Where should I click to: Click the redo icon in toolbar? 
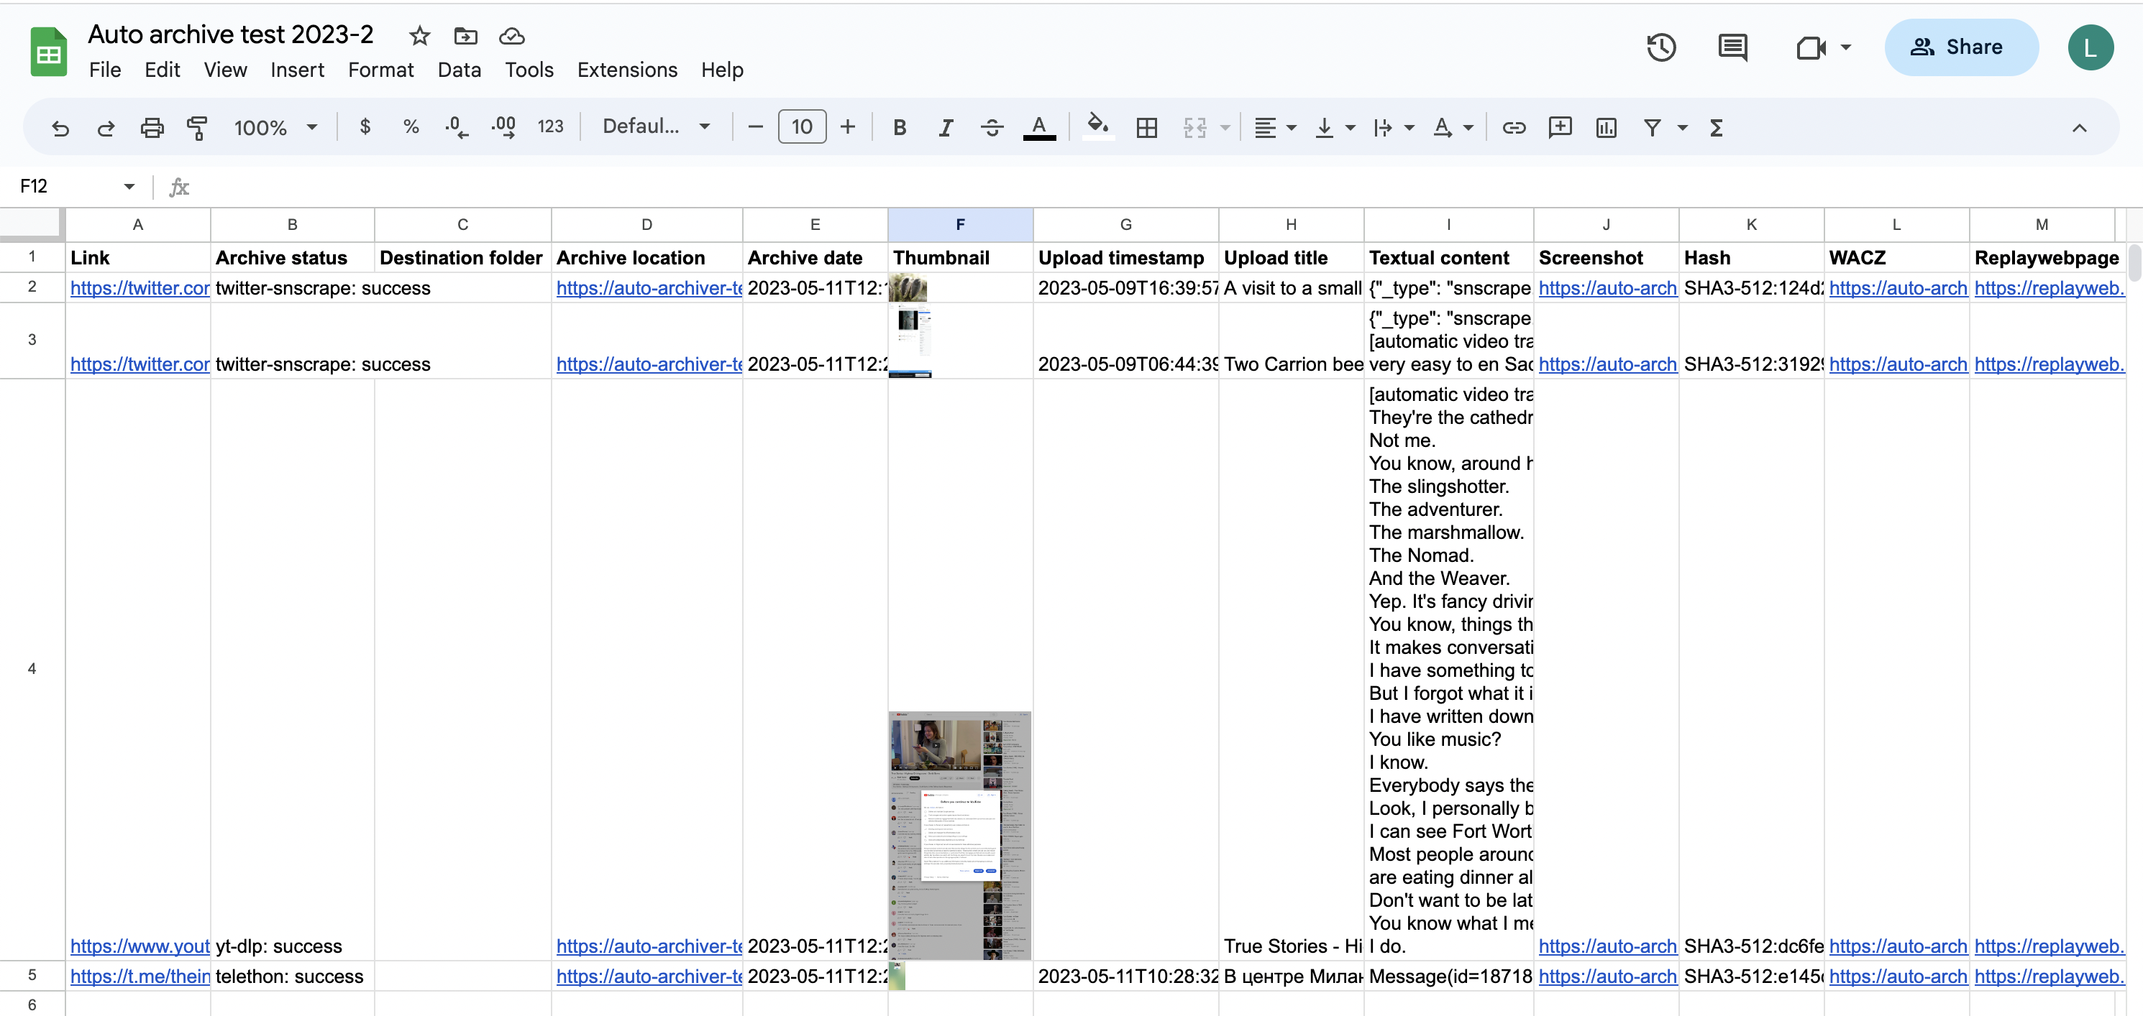pos(105,127)
